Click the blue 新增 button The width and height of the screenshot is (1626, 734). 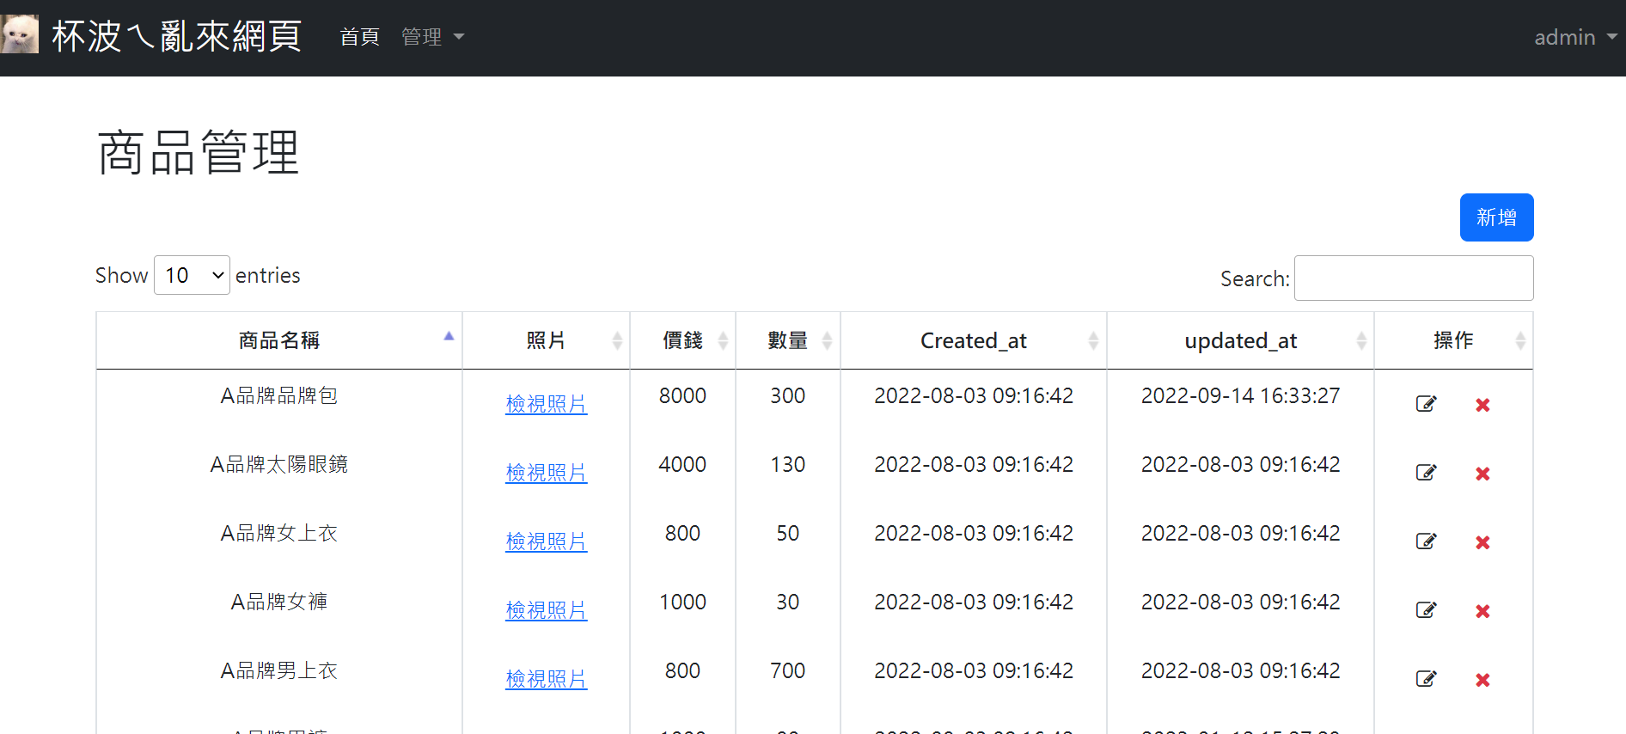click(x=1496, y=217)
